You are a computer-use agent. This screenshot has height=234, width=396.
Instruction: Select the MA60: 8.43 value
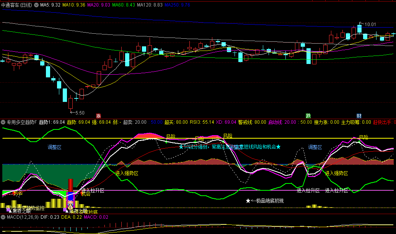124,5
